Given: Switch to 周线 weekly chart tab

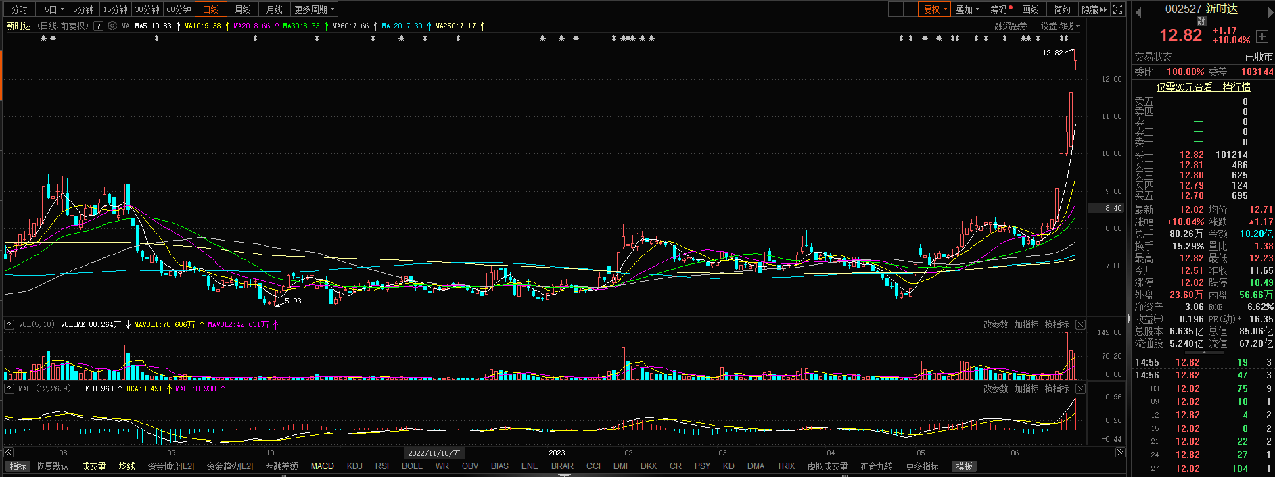Looking at the screenshot, I should tap(243, 9).
